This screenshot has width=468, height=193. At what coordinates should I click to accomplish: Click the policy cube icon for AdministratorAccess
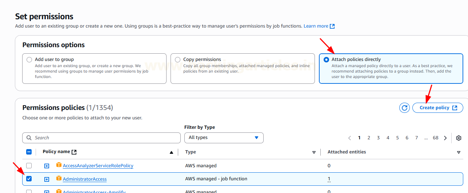click(59, 178)
